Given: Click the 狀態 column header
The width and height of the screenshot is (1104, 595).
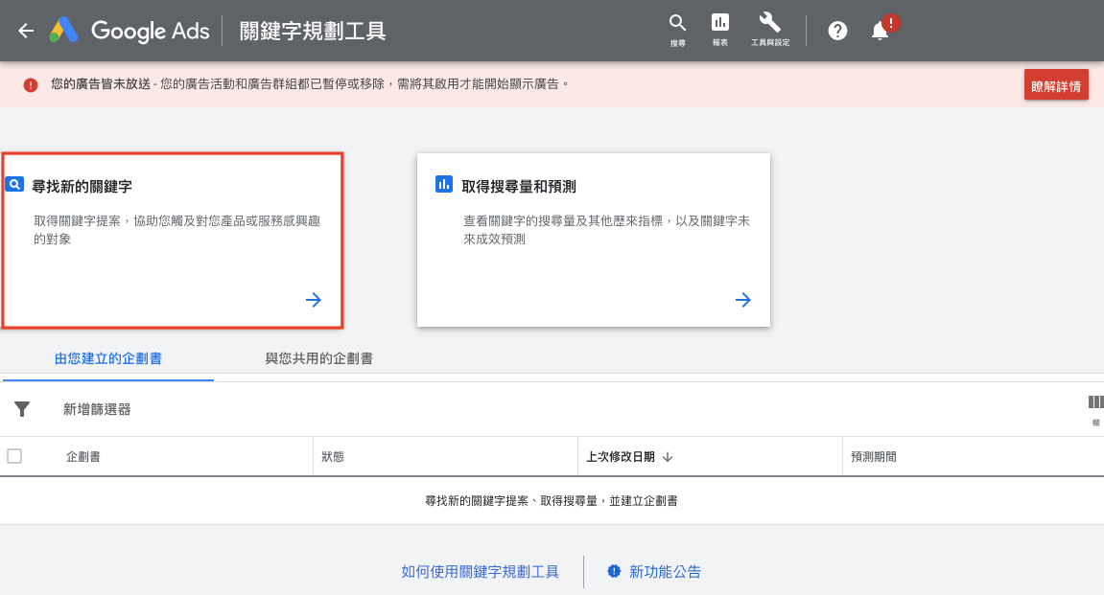Looking at the screenshot, I should (x=333, y=457).
